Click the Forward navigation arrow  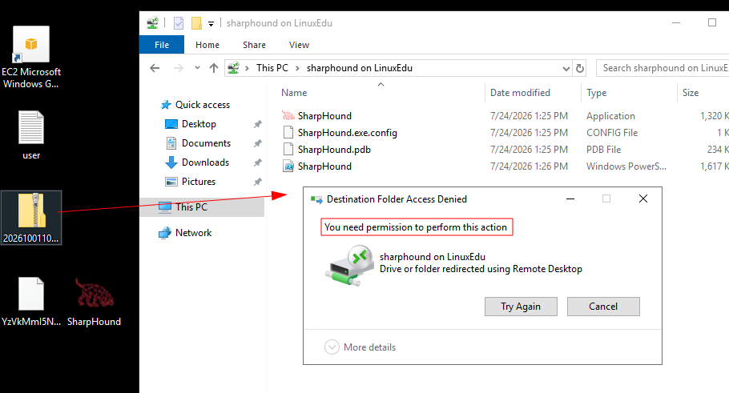click(x=178, y=68)
